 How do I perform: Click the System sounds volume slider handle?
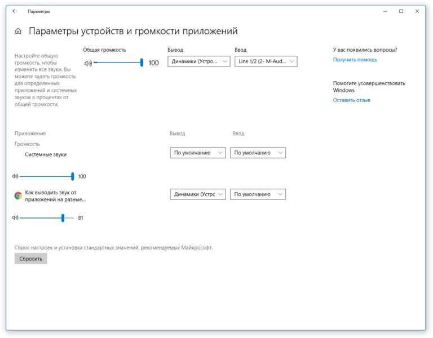coord(73,176)
